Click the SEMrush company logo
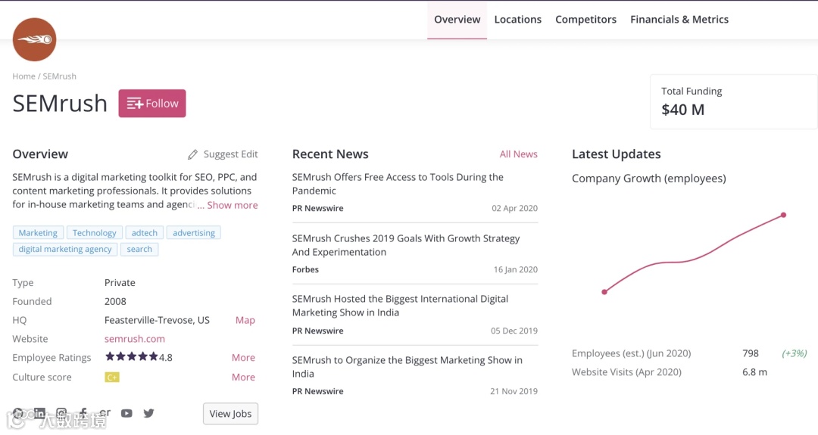This screenshot has height=435, width=818. tap(34, 39)
